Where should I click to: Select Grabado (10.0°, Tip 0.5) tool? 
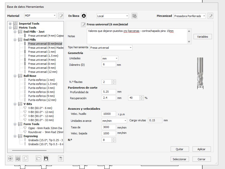click(46, 144)
